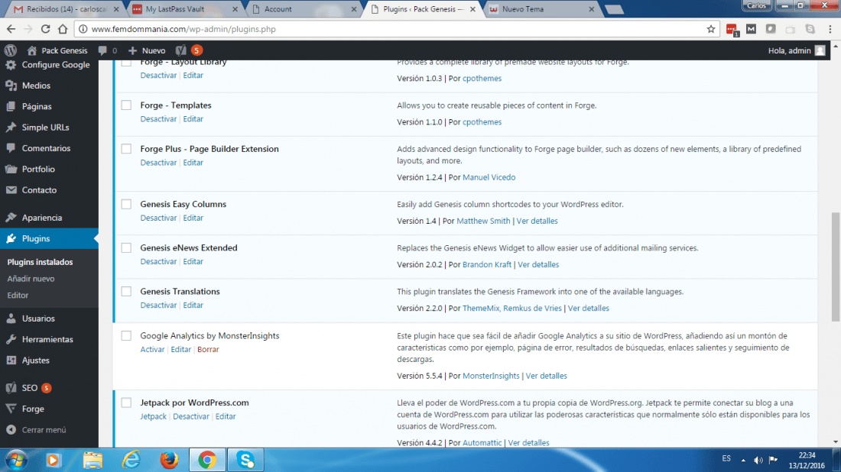This screenshot has height=472, width=841.
Task: Launch Firefox from the taskbar
Action: pyautogui.click(x=169, y=460)
